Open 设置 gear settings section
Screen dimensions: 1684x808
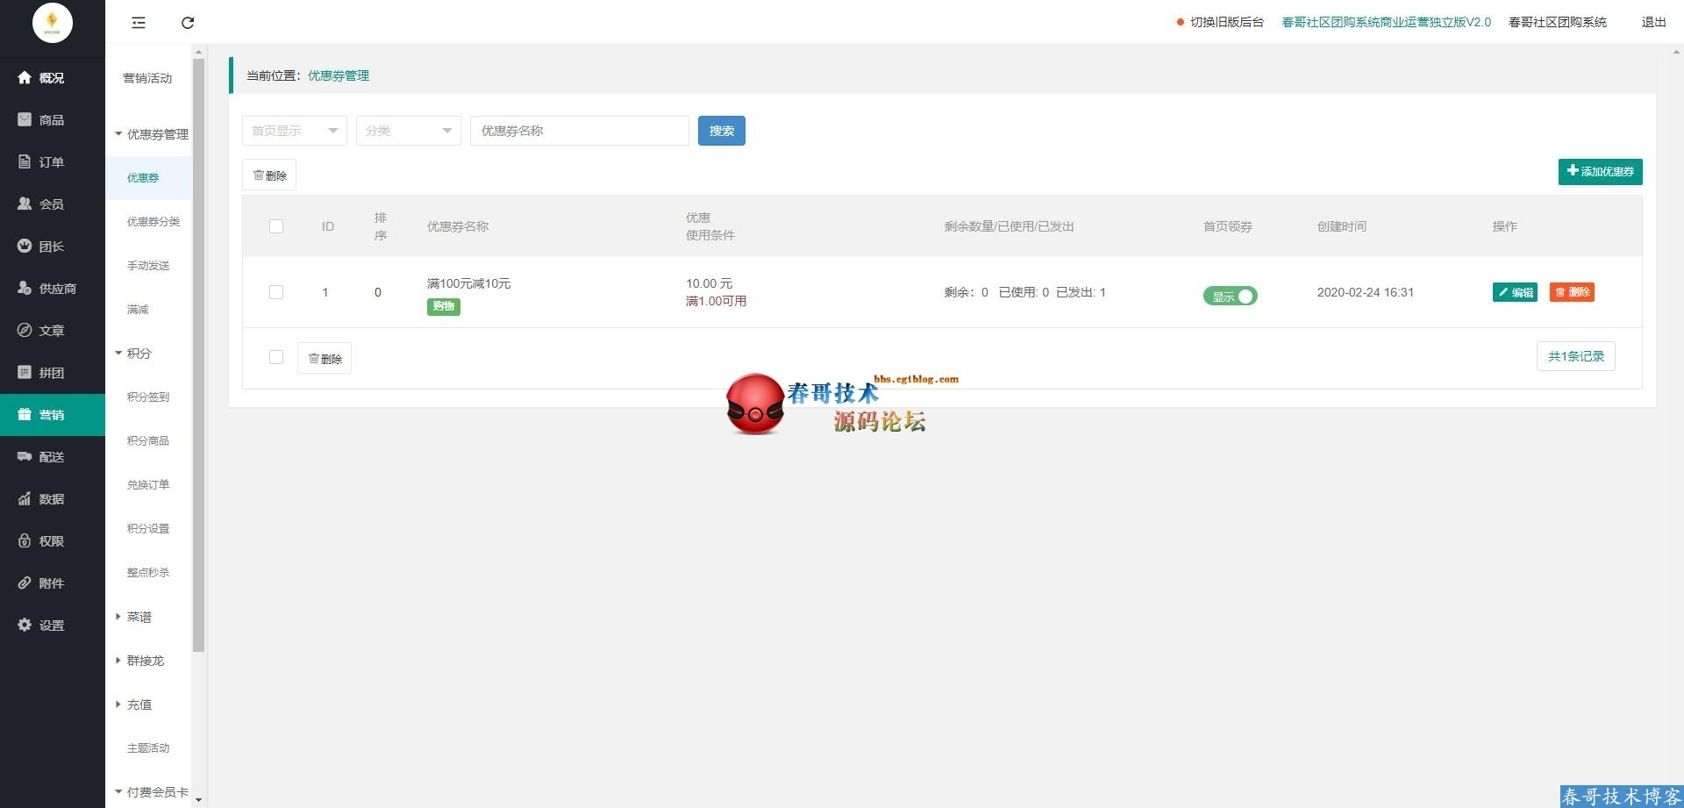click(51, 626)
